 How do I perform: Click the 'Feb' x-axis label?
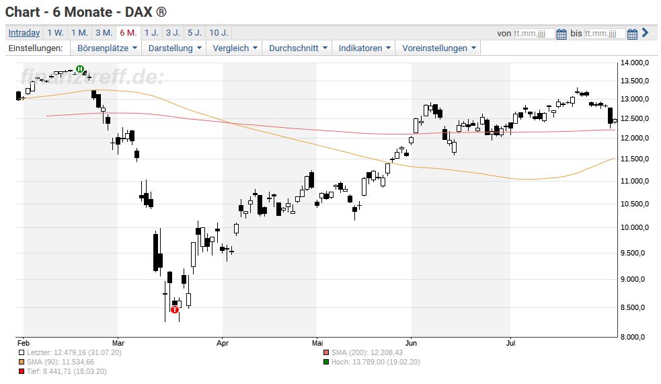(x=23, y=343)
